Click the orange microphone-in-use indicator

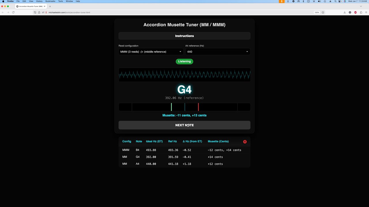pos(282,1)
